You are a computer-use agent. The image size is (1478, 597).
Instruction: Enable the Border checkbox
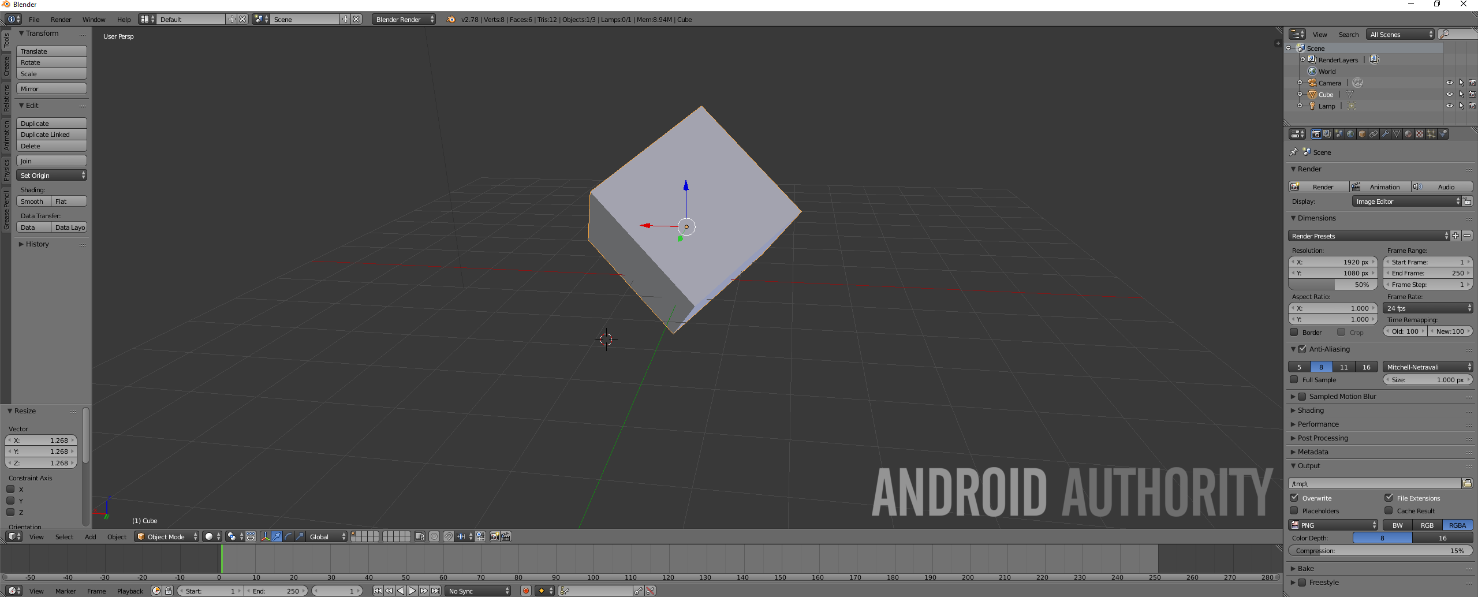(1294, 332)
